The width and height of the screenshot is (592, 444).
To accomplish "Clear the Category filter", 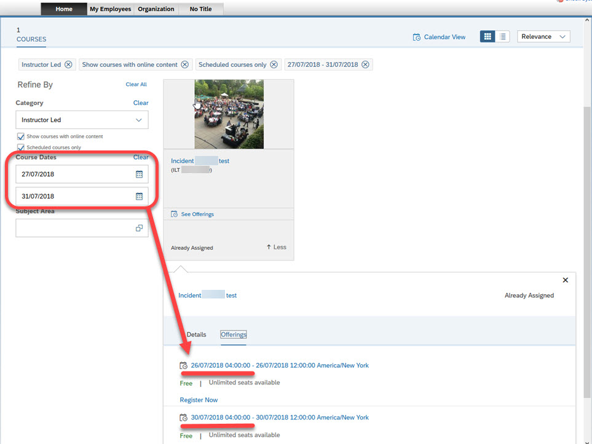I will tap(141, 103).
